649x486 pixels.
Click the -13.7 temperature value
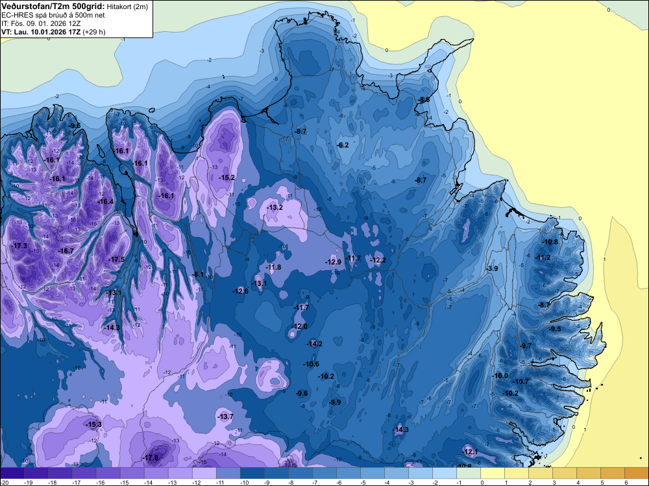click(226, 416)
